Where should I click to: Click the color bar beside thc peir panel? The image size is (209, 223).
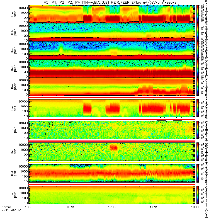[198, 152]
